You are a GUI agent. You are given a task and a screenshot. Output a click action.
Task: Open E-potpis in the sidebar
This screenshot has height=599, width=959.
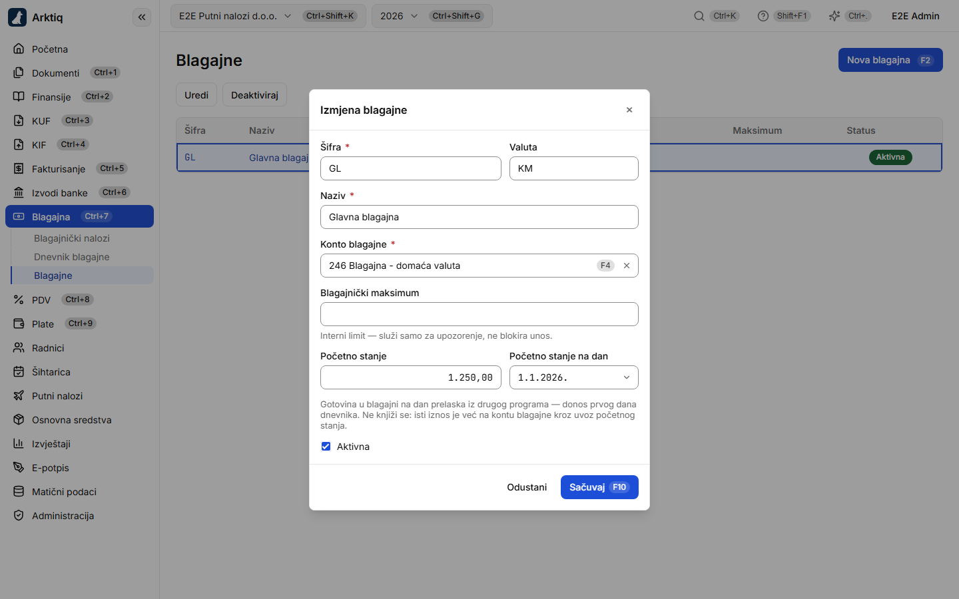pos(79,467)
